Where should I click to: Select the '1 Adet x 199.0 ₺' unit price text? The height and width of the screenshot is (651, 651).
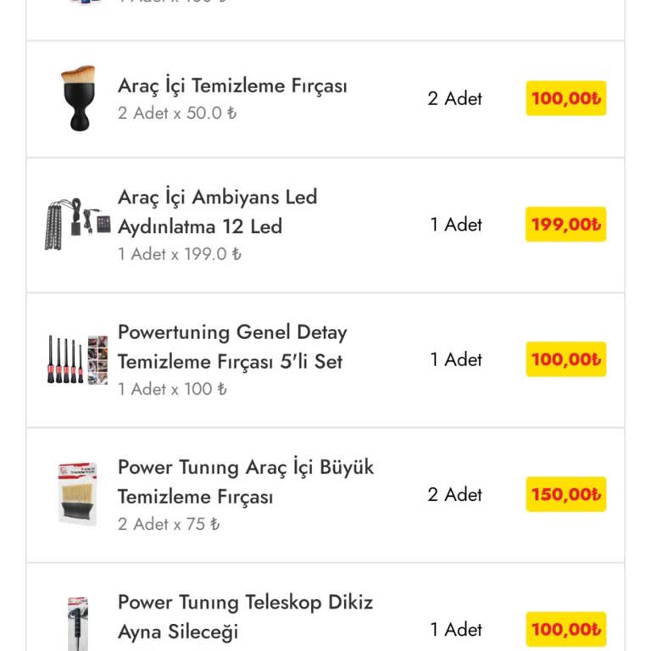click(x=180, y=253)
